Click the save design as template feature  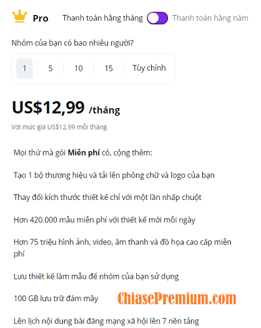(96, 277)
